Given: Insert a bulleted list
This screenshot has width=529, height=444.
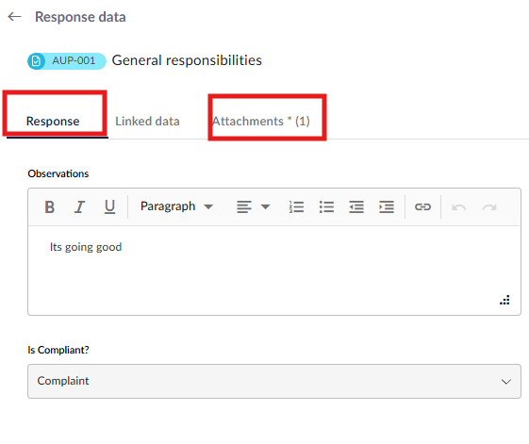Looking at the screenshot, I should point(326,206).
